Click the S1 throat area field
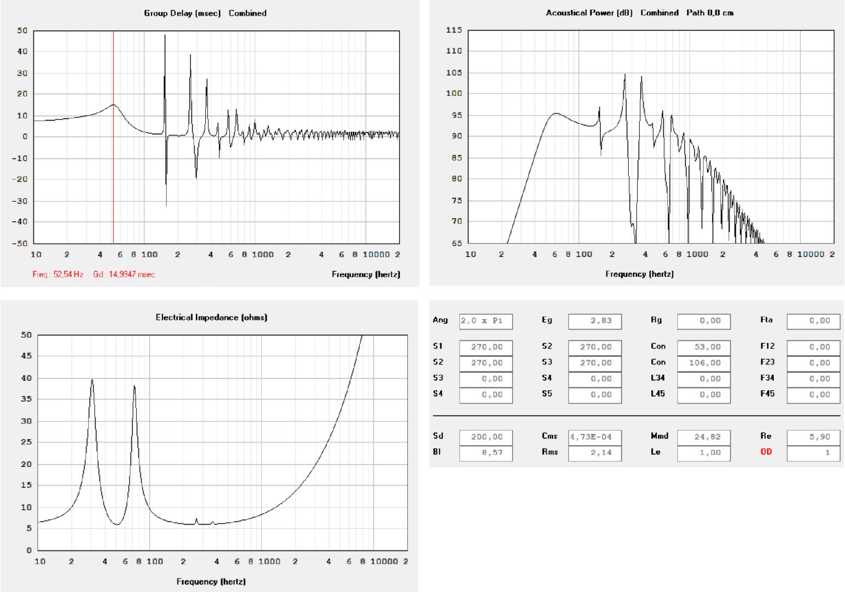This screenshot has width=845, height=592. [486, 348]
